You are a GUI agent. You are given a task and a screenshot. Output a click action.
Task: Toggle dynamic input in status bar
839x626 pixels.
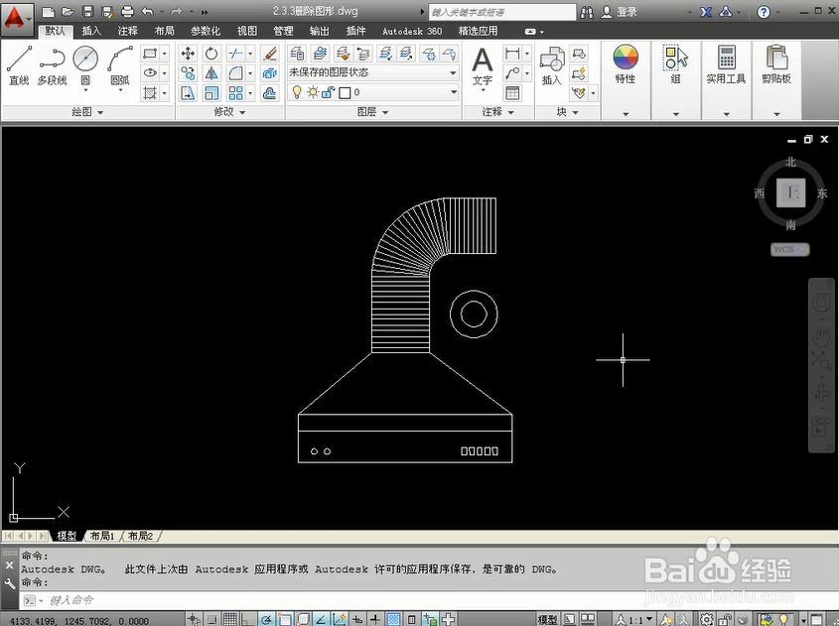coord(357,620)
